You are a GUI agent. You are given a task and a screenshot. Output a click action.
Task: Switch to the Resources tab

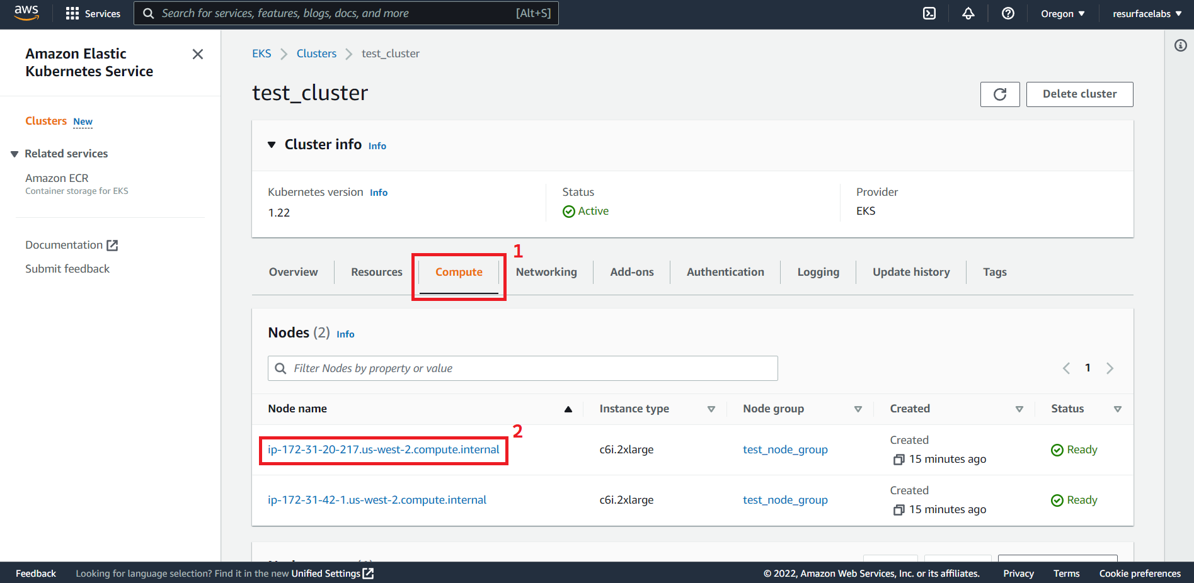[x=377, y=272]
